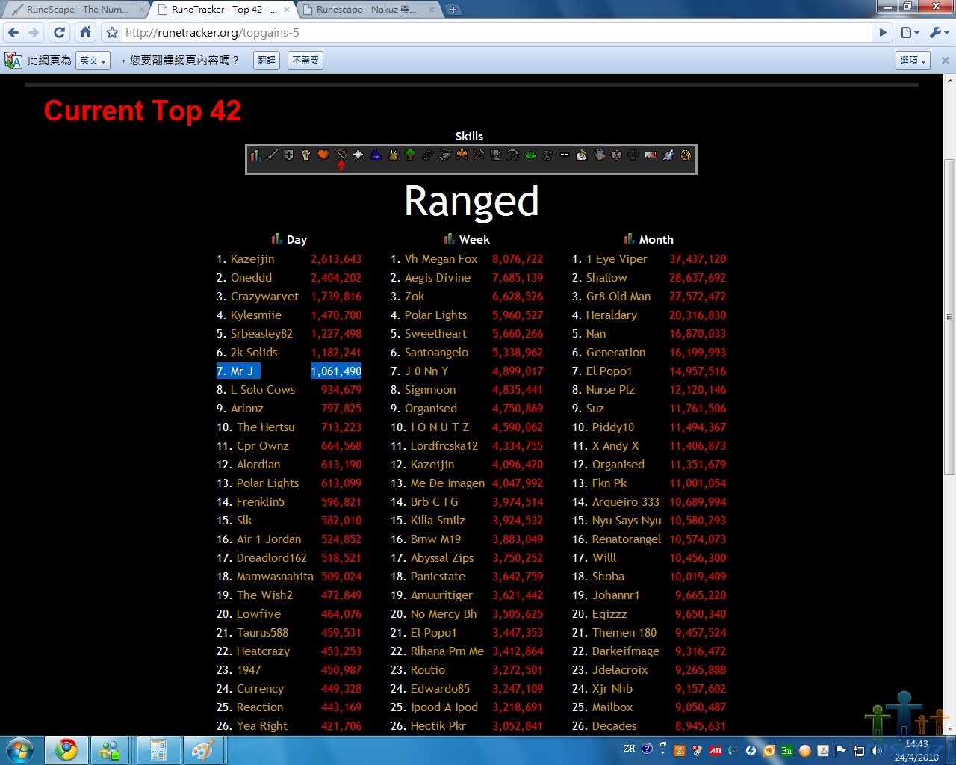Choose the Magic wizard hat icon
This screenshot has height=765, width=956.
point(376,155)
